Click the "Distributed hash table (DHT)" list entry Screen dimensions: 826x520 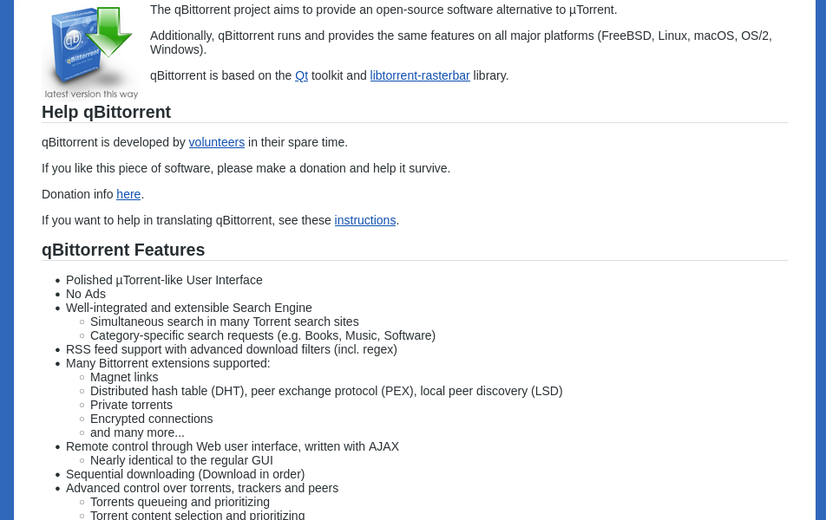[326, 391]
